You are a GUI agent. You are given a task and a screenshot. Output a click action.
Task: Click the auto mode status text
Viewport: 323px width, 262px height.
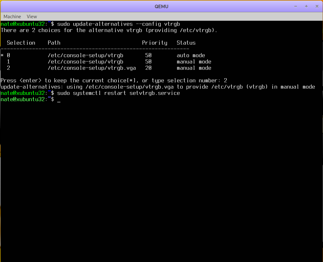191,56
